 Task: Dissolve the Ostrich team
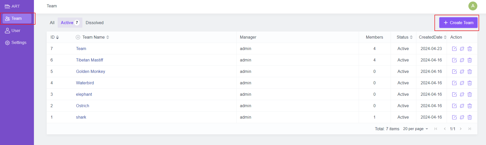[x=462, y=106]
